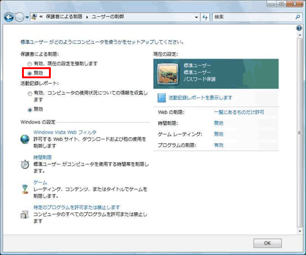
Task: Click the activity report document icon
Action: [x=162, y=98]
